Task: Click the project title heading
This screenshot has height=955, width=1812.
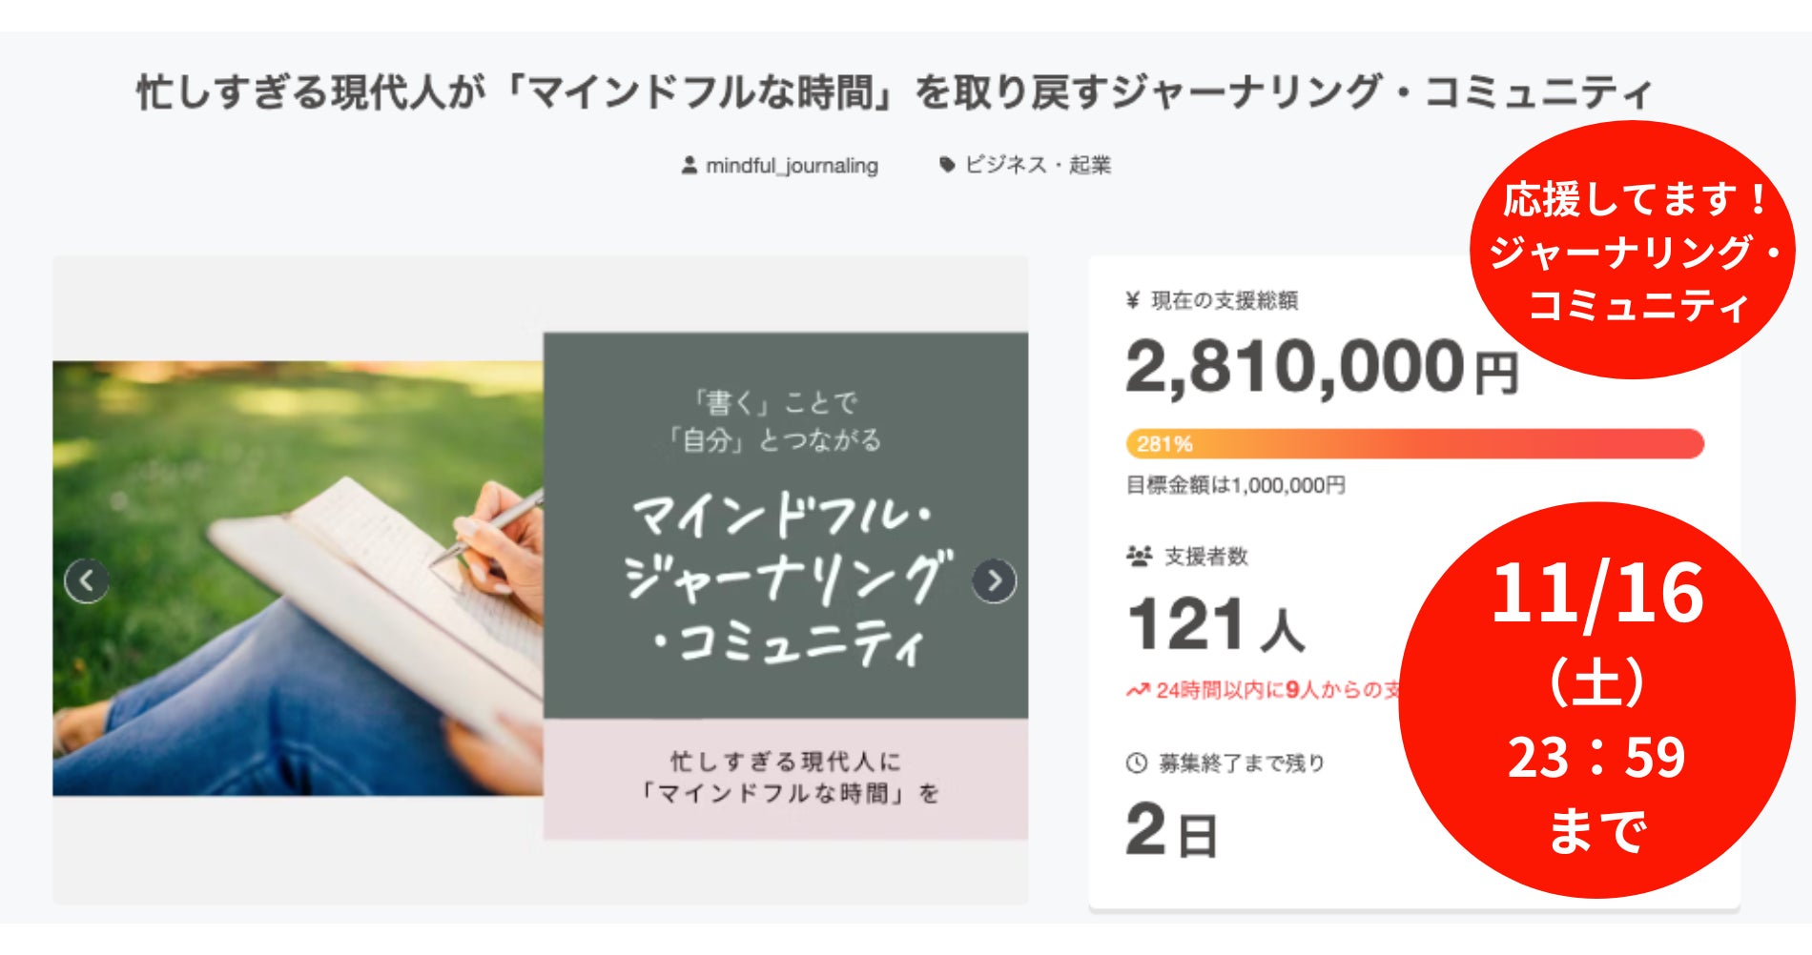Action: tap(895, 92)
